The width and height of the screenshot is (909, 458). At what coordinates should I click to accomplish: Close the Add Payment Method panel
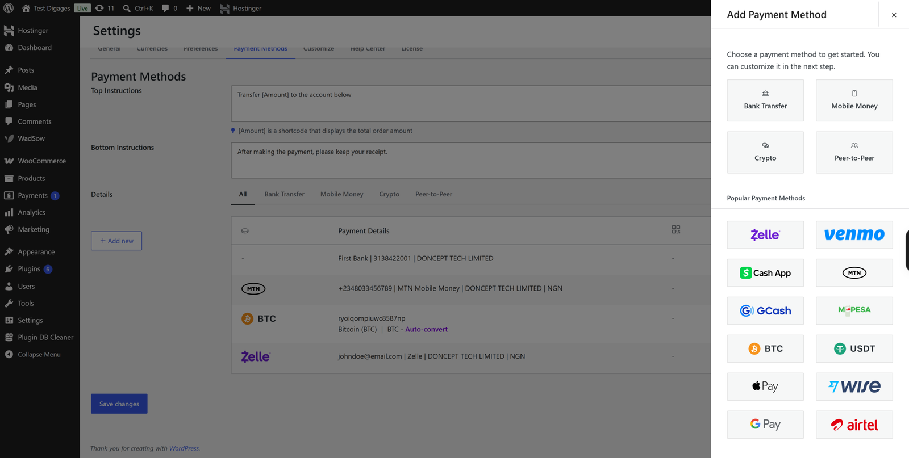coord(894,15)
